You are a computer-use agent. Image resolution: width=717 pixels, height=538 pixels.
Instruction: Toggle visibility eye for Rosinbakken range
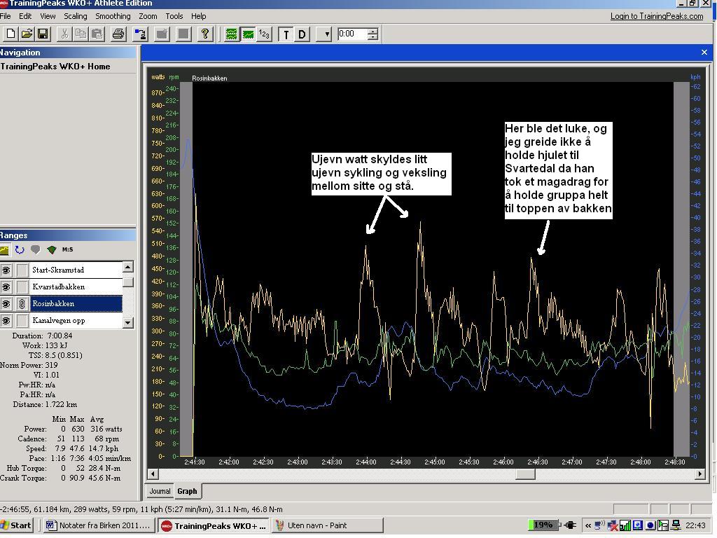coord(6,304)
